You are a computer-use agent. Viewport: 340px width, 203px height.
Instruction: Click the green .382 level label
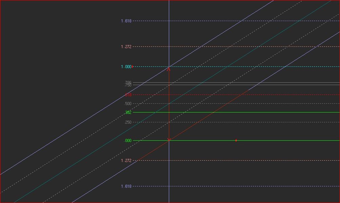click(x=128, y=112)
